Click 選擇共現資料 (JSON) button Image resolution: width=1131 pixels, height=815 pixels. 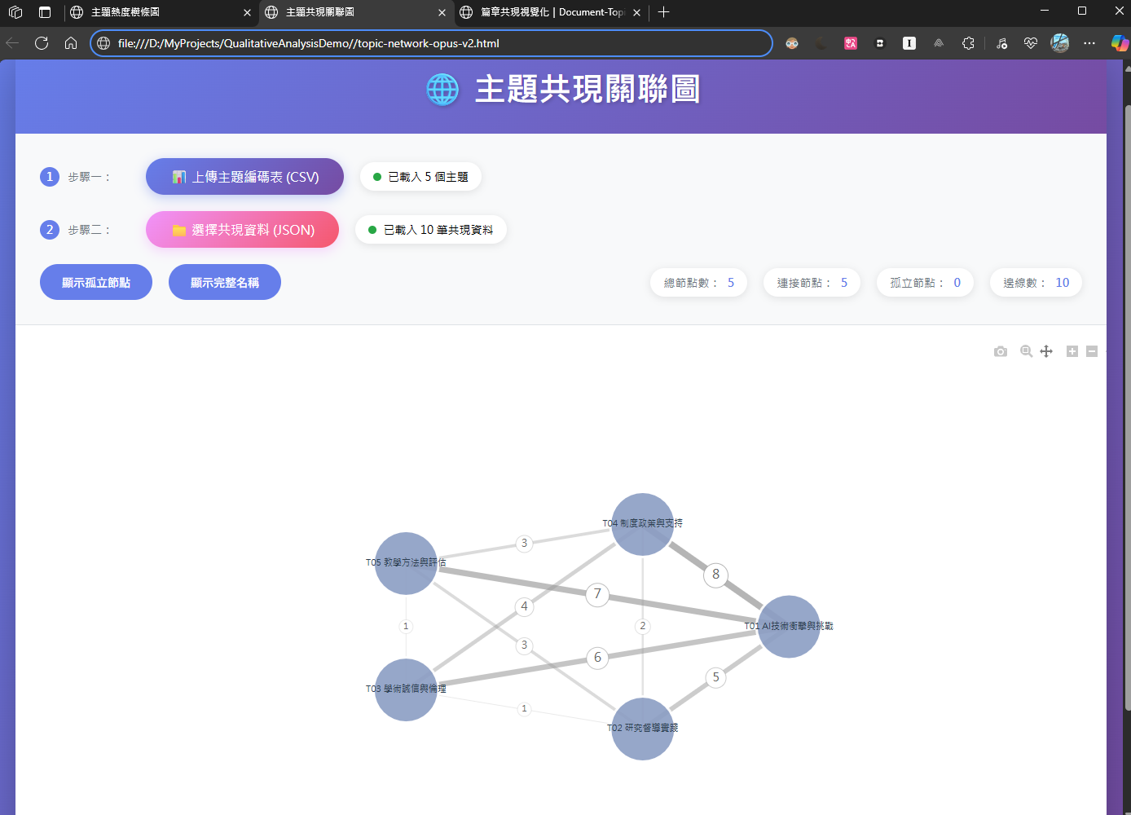242,229
